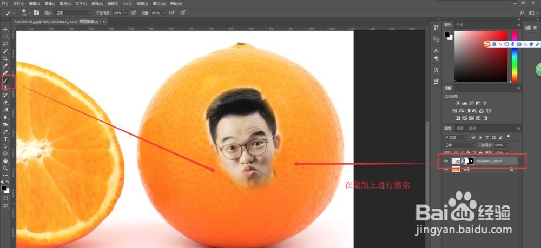This screenshot has width=541, height=248.
Task: Switch to the 色板 tab
Action: (459, 25)
